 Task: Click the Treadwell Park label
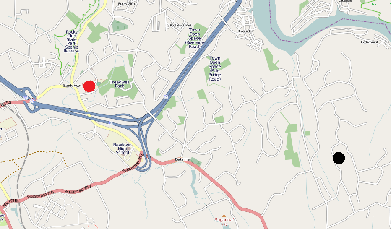pyautogui.click(x=120, y=84)
